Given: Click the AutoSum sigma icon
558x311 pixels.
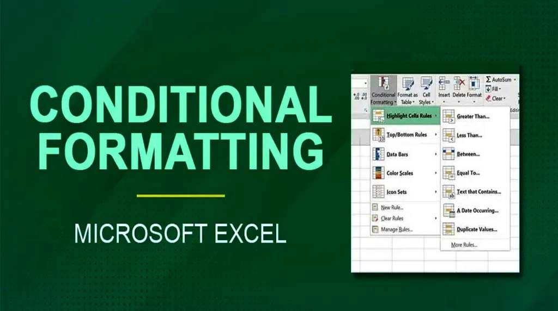Looking at the screenshot, I should pyautogui.click(x=488, y=79).
